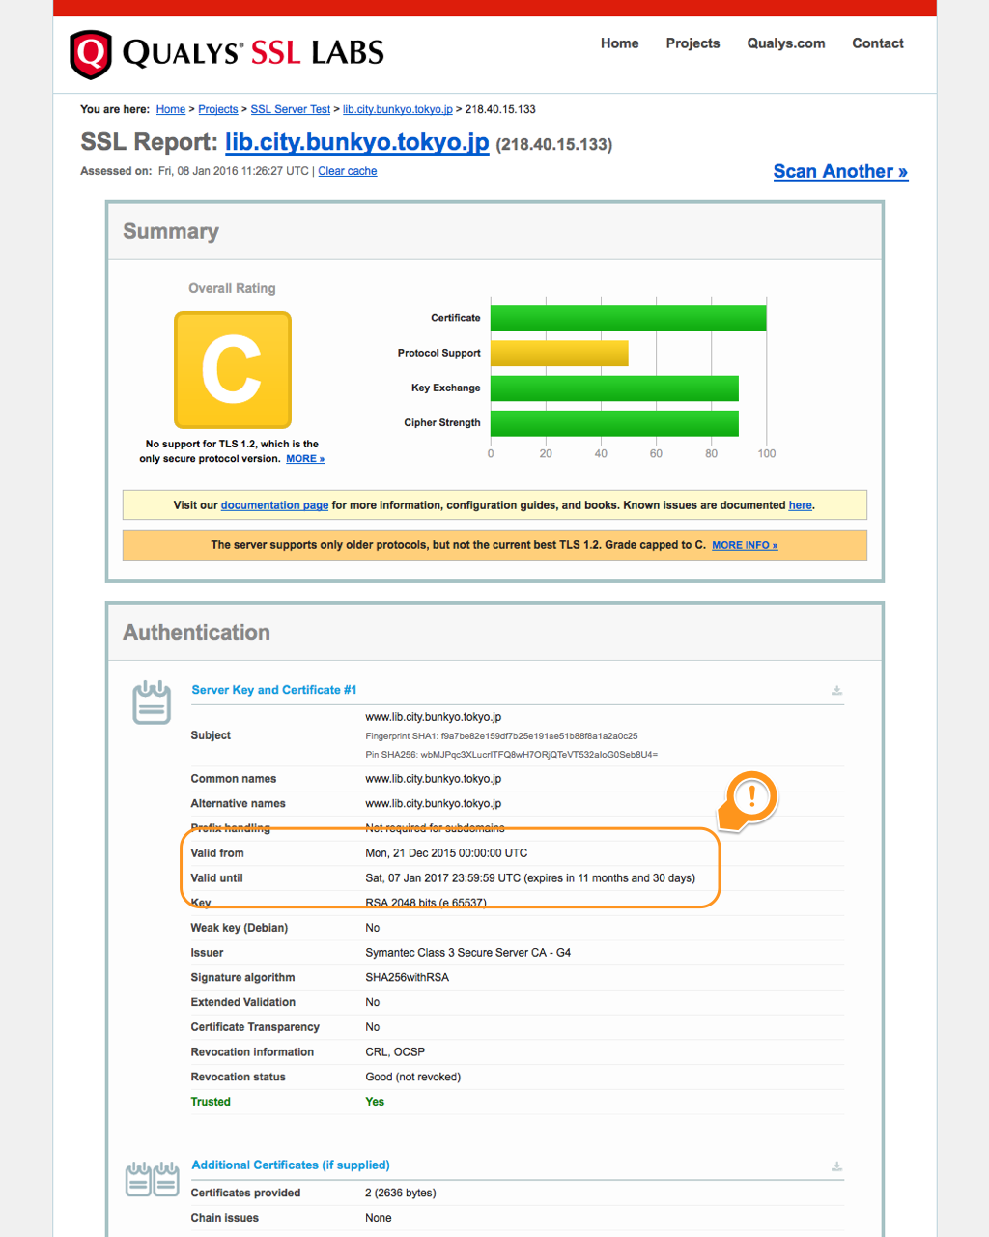Click the 'CRL, OCSP' revocation information value
The height and width of the screenshot is (1237, 989).
[x=395, y=1052]
